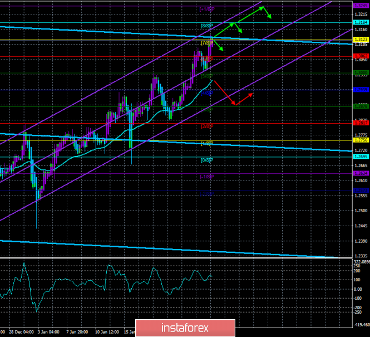Select the [7/8]P Murray level label

(206, 43)
